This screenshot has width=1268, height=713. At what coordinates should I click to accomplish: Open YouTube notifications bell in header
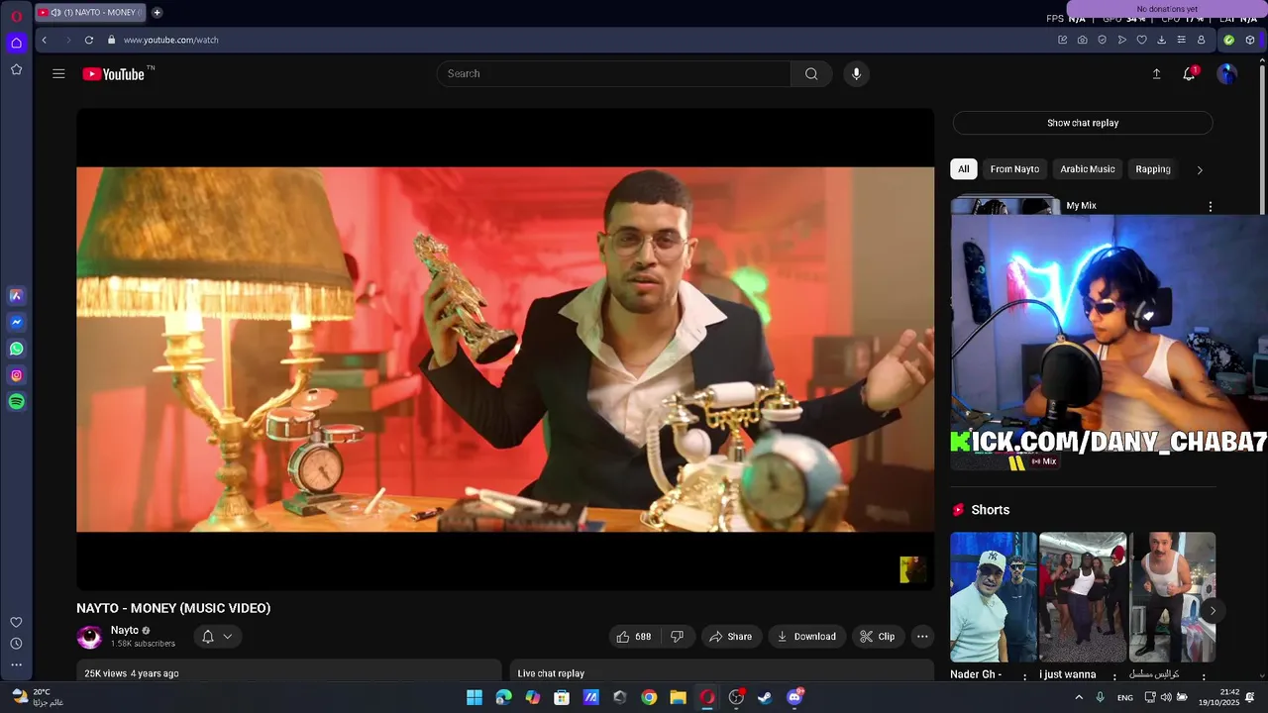pos(1189,73)
